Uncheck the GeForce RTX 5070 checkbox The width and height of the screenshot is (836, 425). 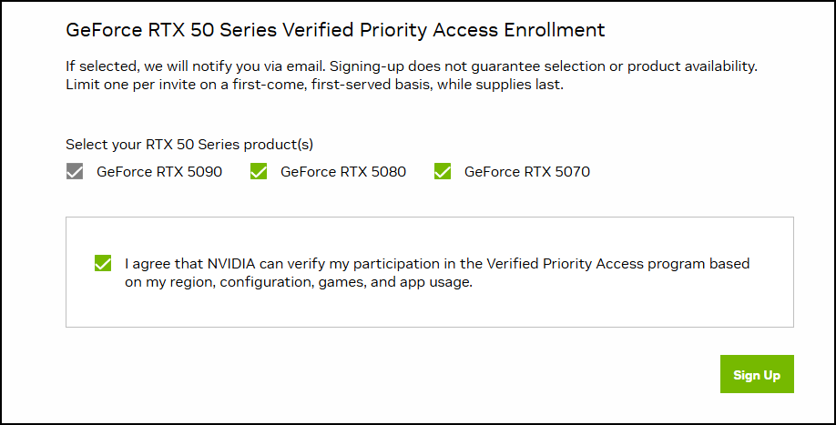click(443, 171)
